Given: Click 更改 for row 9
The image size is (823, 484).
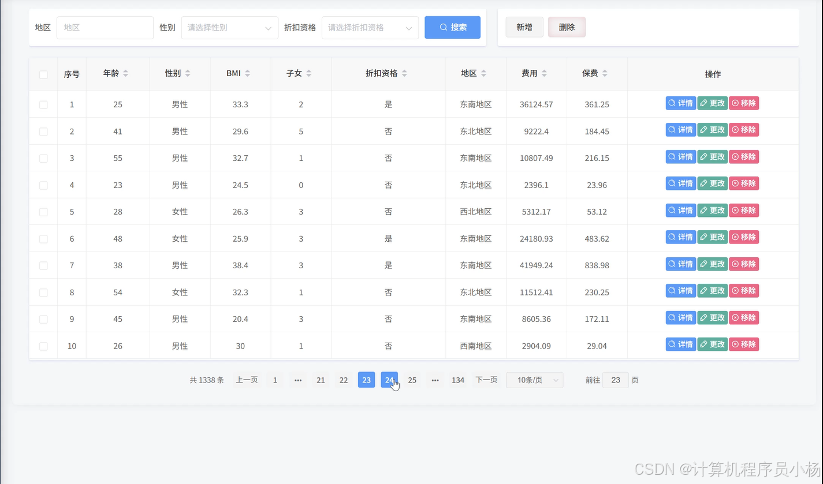Looking at the screenshot, I should tap(713, 318).
